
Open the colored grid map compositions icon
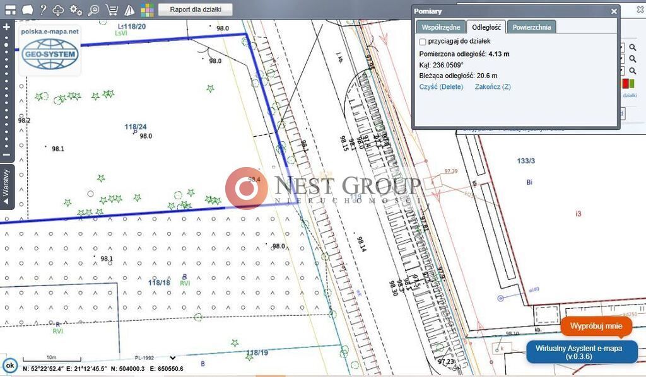(147, 10)
